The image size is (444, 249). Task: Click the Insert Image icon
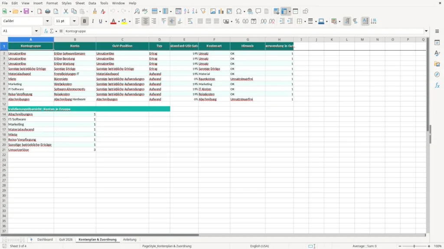(x=213, y=11)
